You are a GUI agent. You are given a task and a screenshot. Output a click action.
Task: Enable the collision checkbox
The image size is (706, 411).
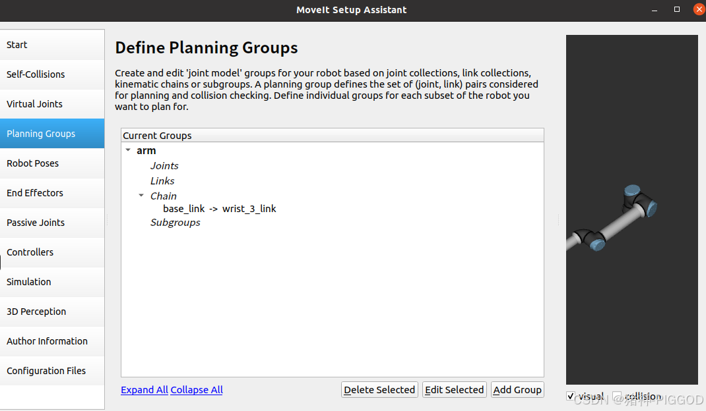pos(617,396)
